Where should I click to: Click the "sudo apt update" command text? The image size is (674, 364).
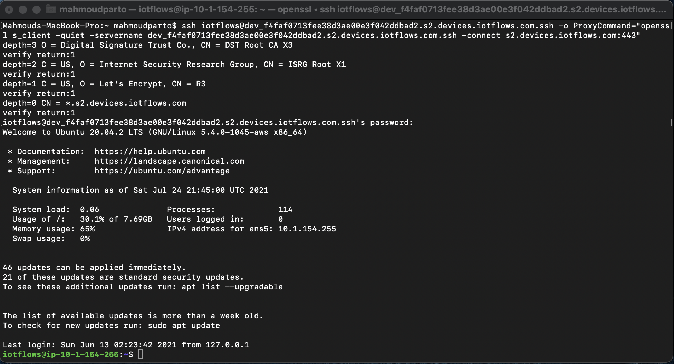(184, 326)
